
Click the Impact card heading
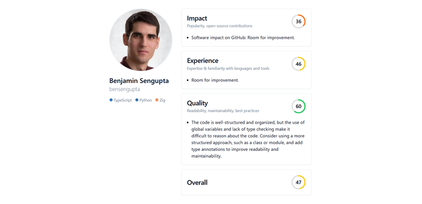click(197, 18)
